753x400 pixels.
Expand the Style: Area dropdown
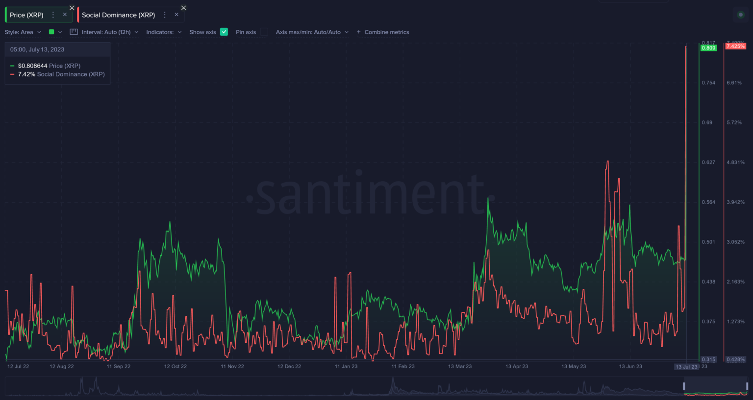pyautogui.click(x=23, y=32)
